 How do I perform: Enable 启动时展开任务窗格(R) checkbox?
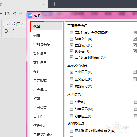click(71, 32)
